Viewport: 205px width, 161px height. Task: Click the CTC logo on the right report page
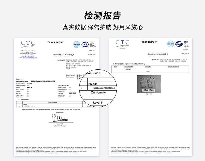pos(122,43)
